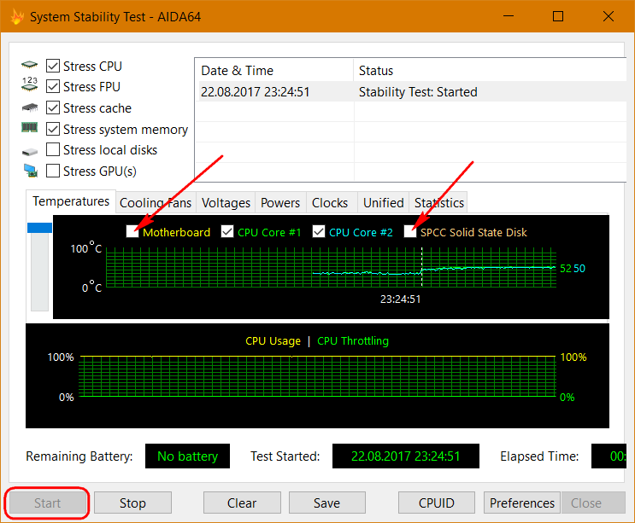Open the Powers tab
The height and width of the screenshot is (523, 635).
tap(280, 202)
